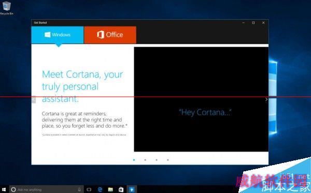Select the second carousel page dot
This screenshot has height=193, width=311.
[x=145, y=160]
